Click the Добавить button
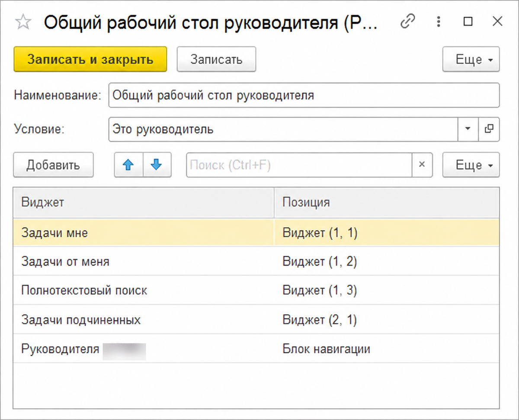The image size is (519, 420). (x=54, y=165)
